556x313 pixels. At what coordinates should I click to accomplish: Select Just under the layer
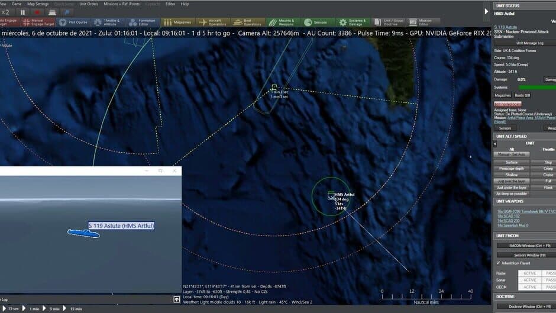511,188
